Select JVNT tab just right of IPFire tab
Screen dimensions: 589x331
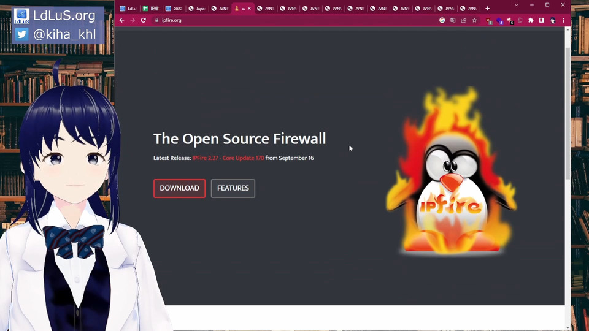[266, 8]
